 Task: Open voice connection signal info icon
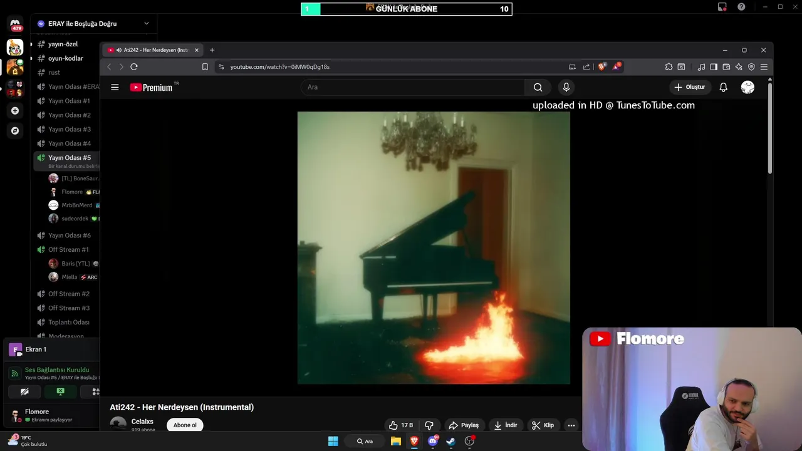pyautogui.click(x=14, y=373)
